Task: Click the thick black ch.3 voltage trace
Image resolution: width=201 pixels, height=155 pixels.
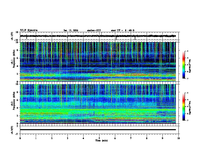Action: (x=98, y=130)
